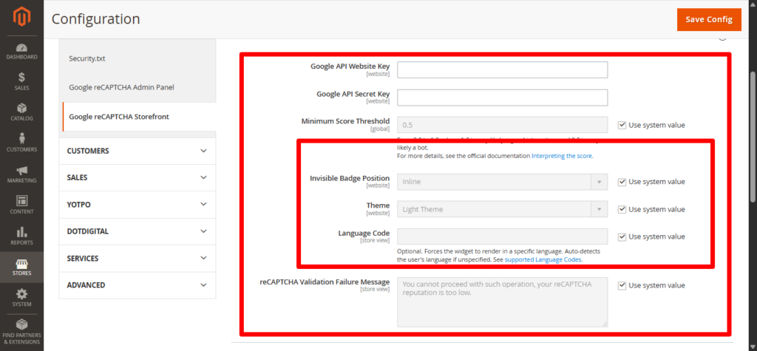The height and width of the screenshot is (351, 757).
Task: Open the Invisible Badge Position dropdown
Action: pyautogui.click(x=502, y=182)
